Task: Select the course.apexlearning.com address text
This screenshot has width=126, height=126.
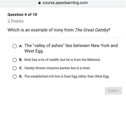Action: point(65,3)
